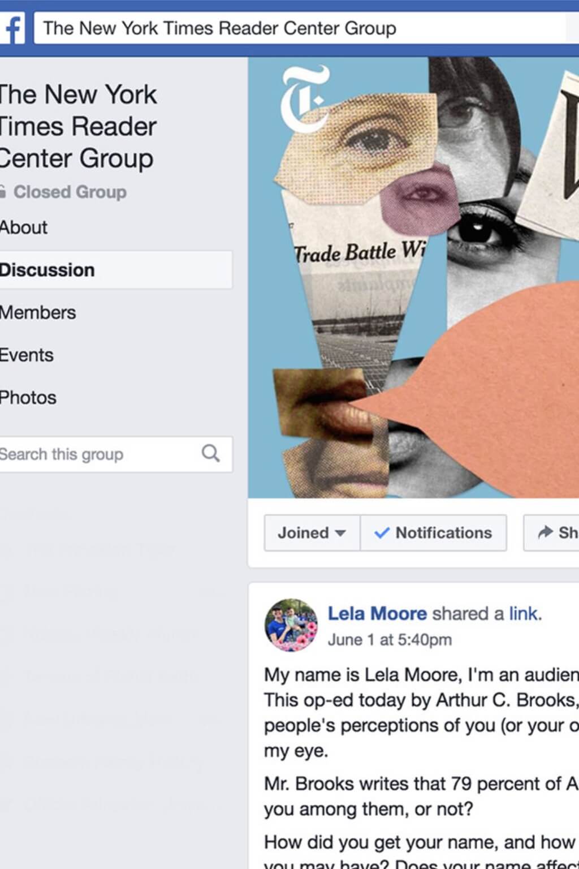Click the Lela Moore name link

[377, 614]
